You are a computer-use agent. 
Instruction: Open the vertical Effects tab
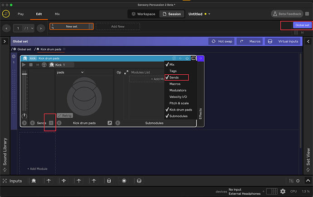click(201, 114)
